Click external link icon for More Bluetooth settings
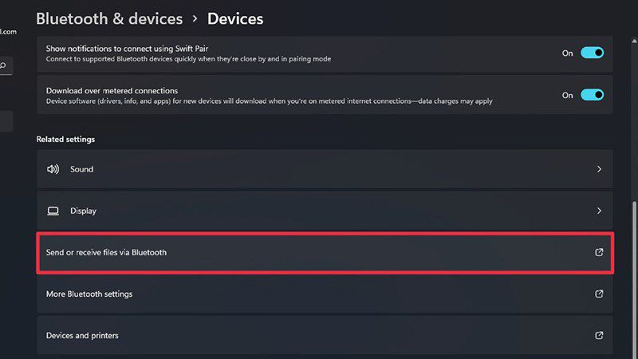638x359 pixels. pos(599,294)
